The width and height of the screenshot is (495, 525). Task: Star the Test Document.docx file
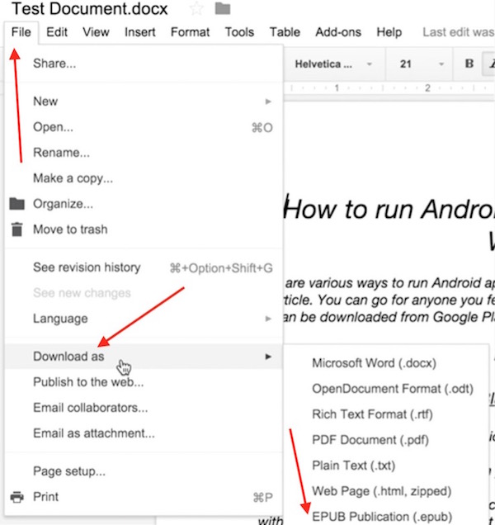[x=196, y=9]
